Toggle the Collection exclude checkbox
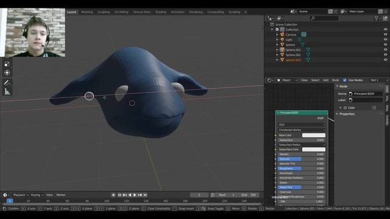 tap(277, 29)
